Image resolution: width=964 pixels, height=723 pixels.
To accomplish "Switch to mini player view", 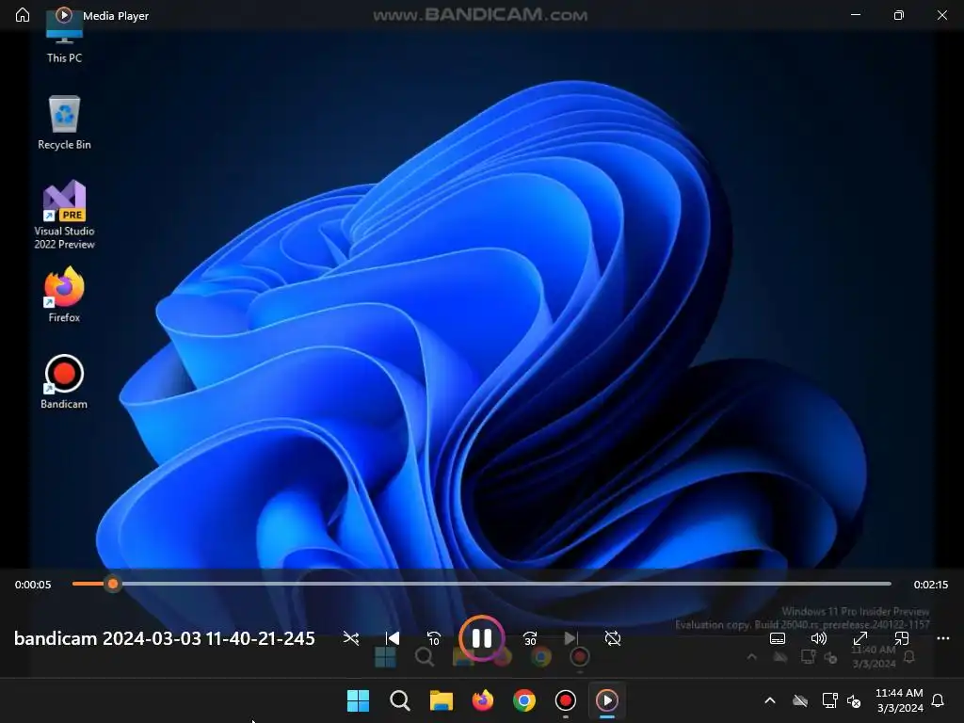I will 901,638.
